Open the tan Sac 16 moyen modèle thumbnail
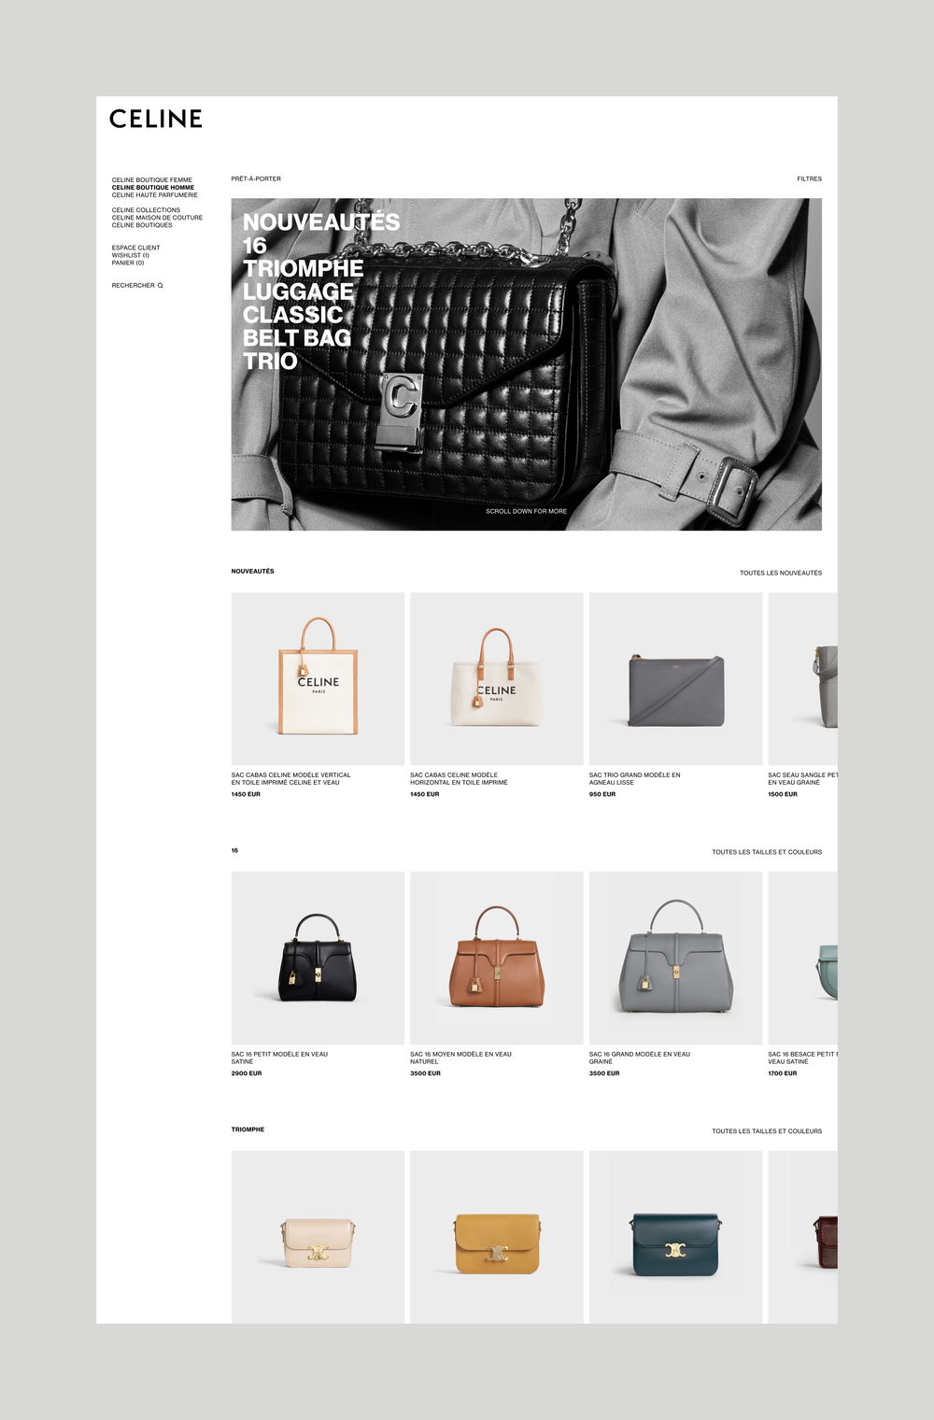Viewport: 934px width, 1420px height. tap(497, 958)
